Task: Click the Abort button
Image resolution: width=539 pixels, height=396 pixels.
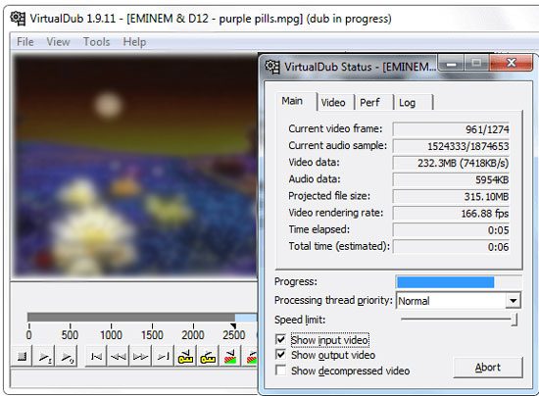Action: coord(488,368)
